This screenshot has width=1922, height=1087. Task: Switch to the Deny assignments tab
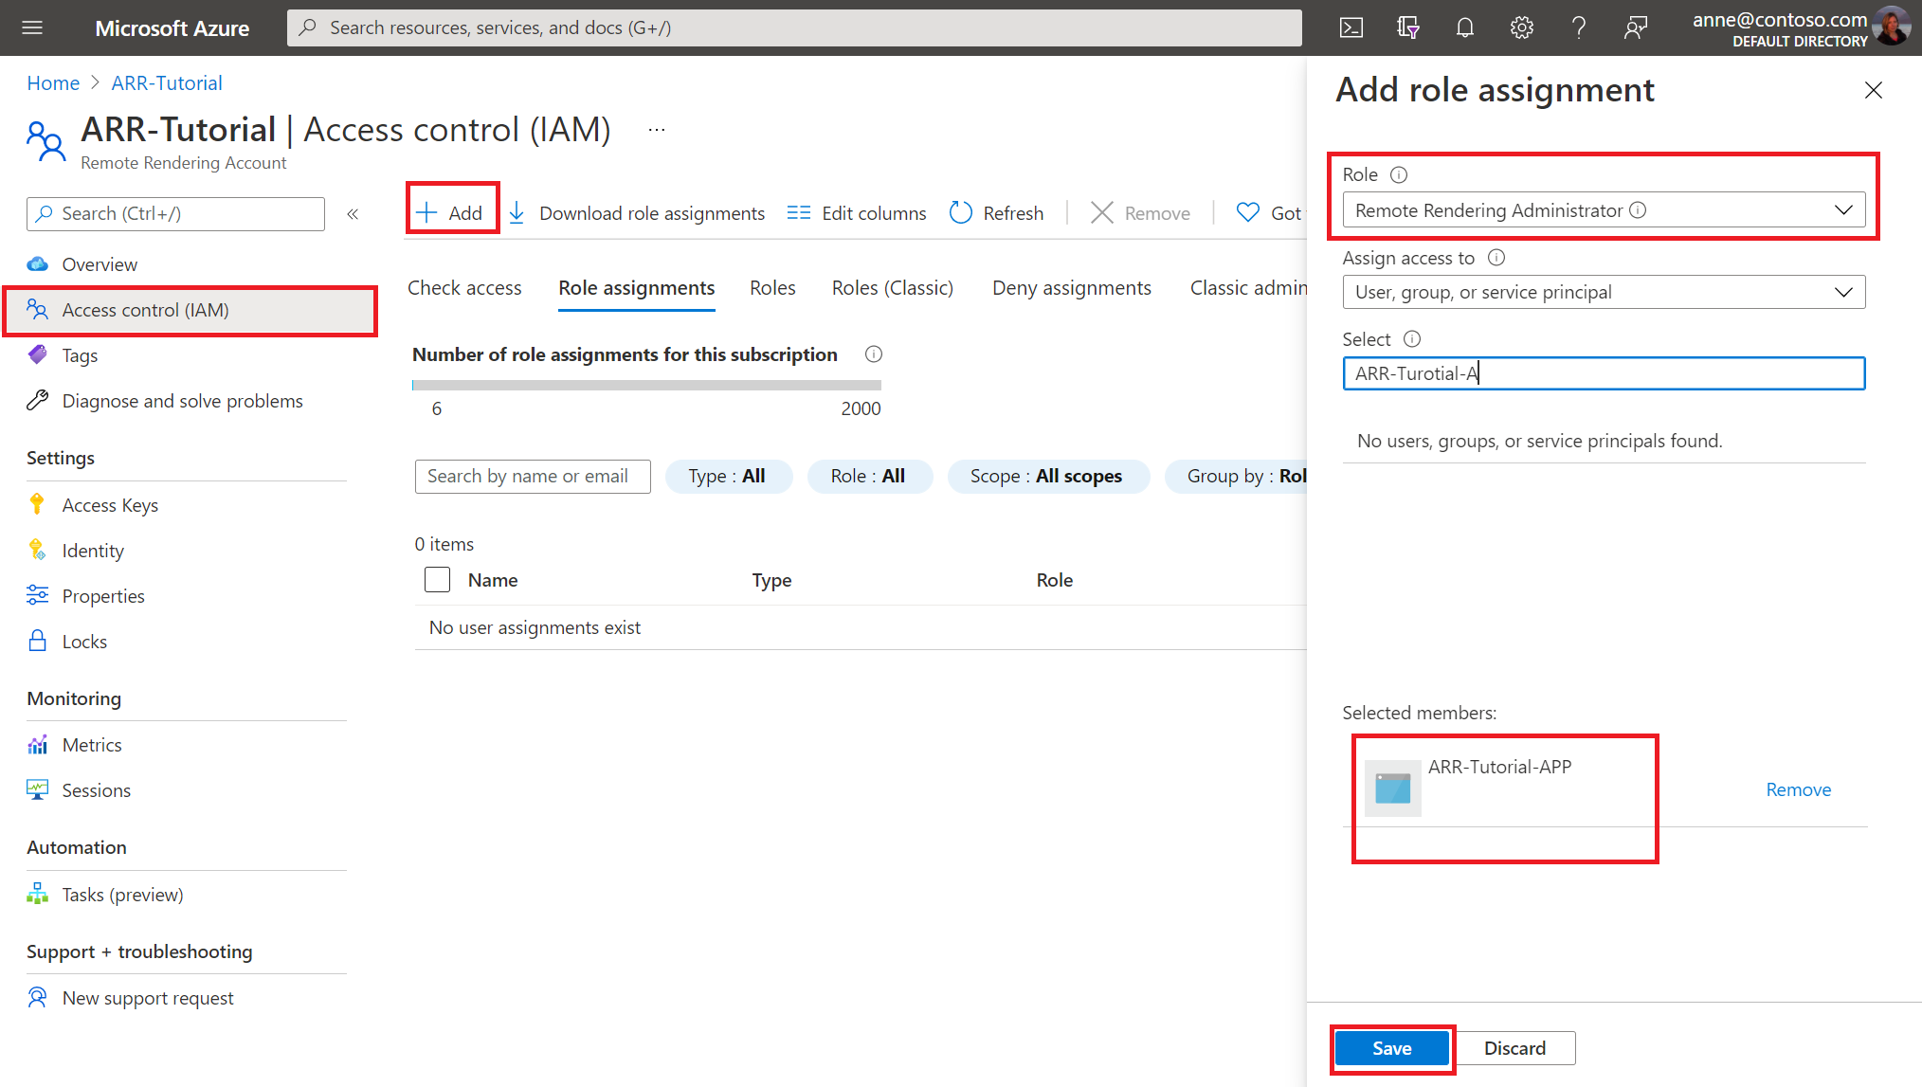[1072, 286]
